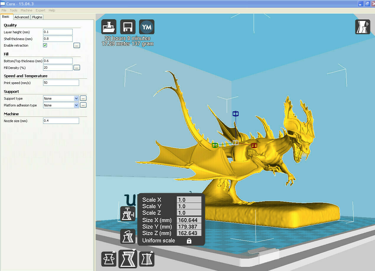Switch to the Plugins tab
The image size is (375, 271).
pos(37,17)
